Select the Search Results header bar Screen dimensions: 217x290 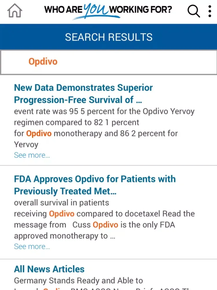pos(108,37)
